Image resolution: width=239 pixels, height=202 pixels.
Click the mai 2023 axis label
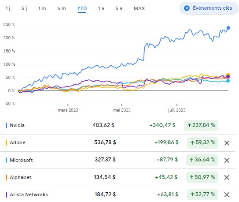pos(122,110)
